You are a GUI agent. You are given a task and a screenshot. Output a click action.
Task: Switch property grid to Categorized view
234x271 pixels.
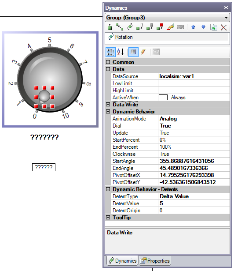coord(110,52)
